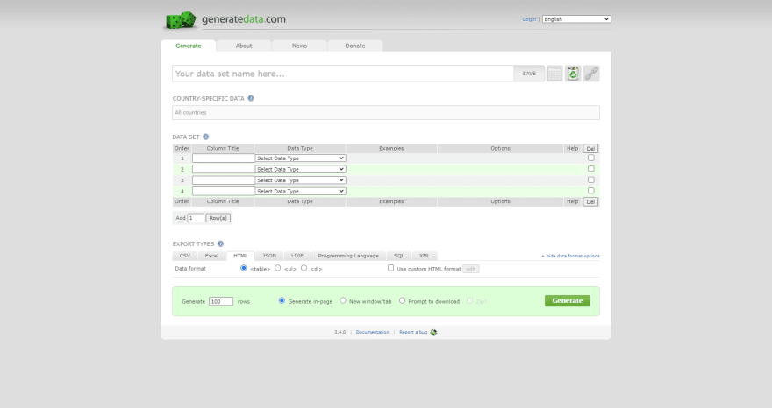Click the top Del button
The height and width of the screenshot is (408, 772).
(x=590, y=149)
